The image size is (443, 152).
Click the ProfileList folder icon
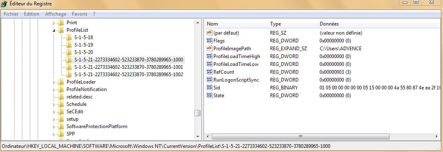(61, 30)
